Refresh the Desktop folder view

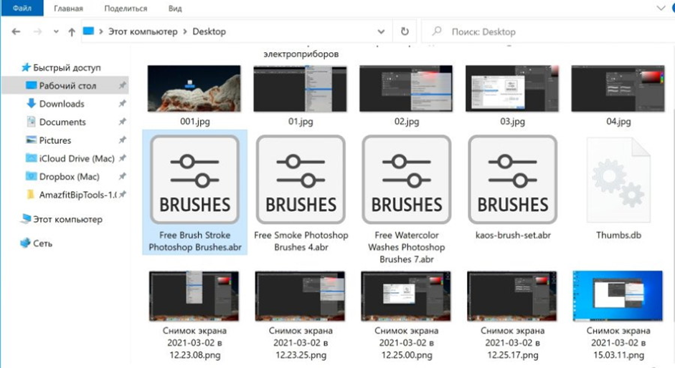click(x=405, y=32)
